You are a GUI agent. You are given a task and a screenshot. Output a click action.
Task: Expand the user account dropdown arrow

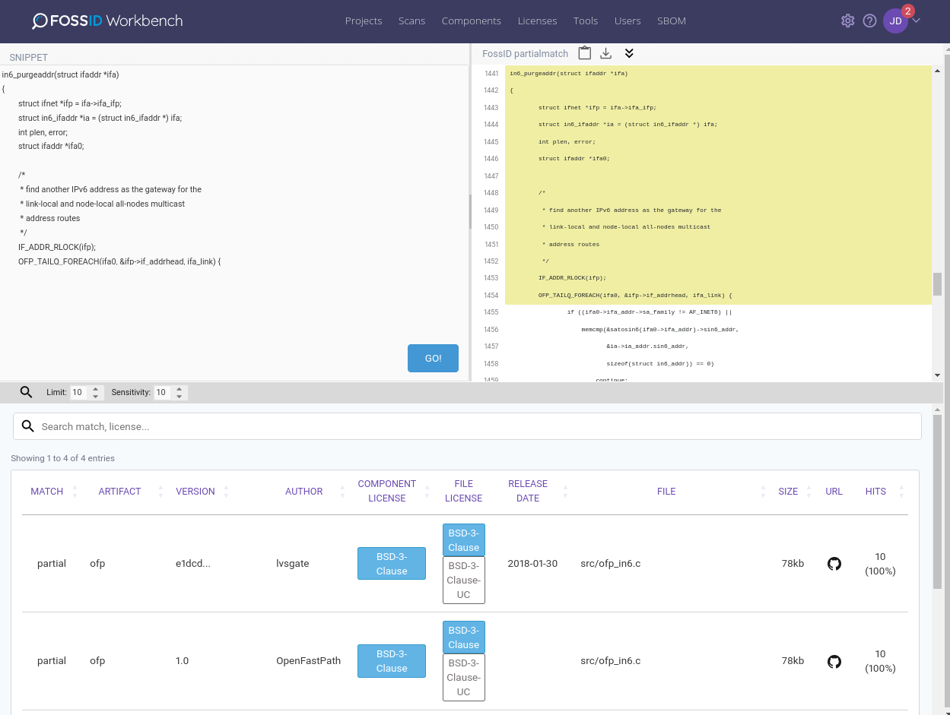point(917,21)
